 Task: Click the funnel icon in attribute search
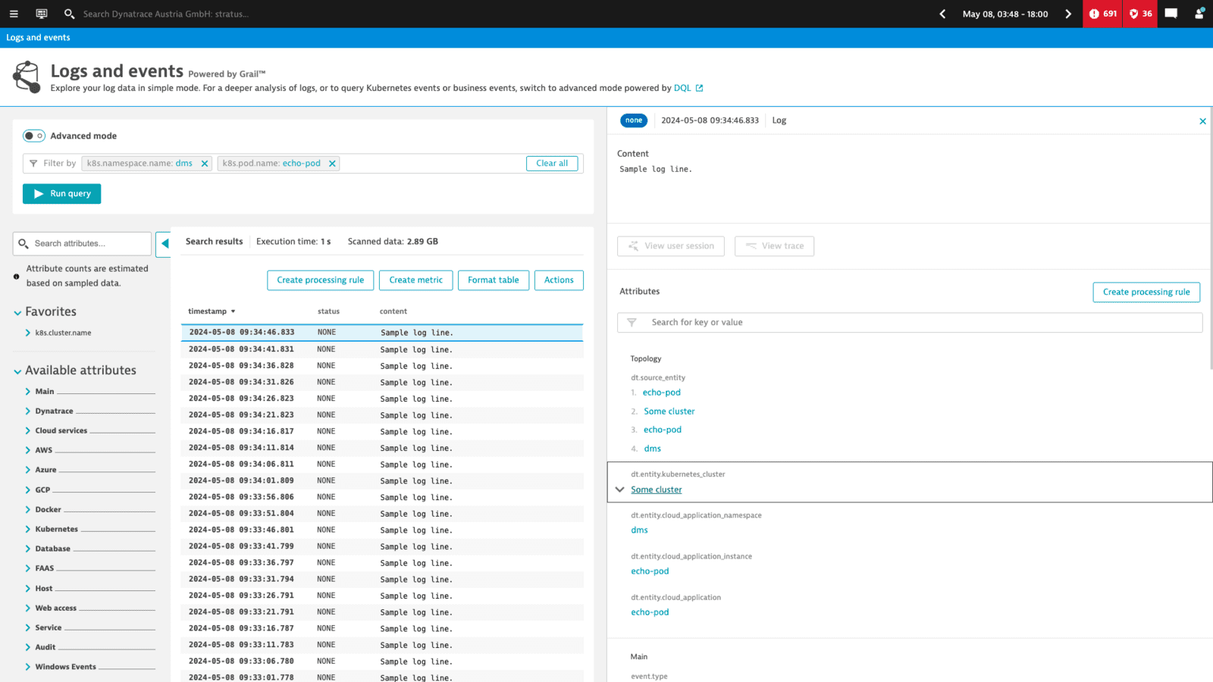click(x=632, y=323)
